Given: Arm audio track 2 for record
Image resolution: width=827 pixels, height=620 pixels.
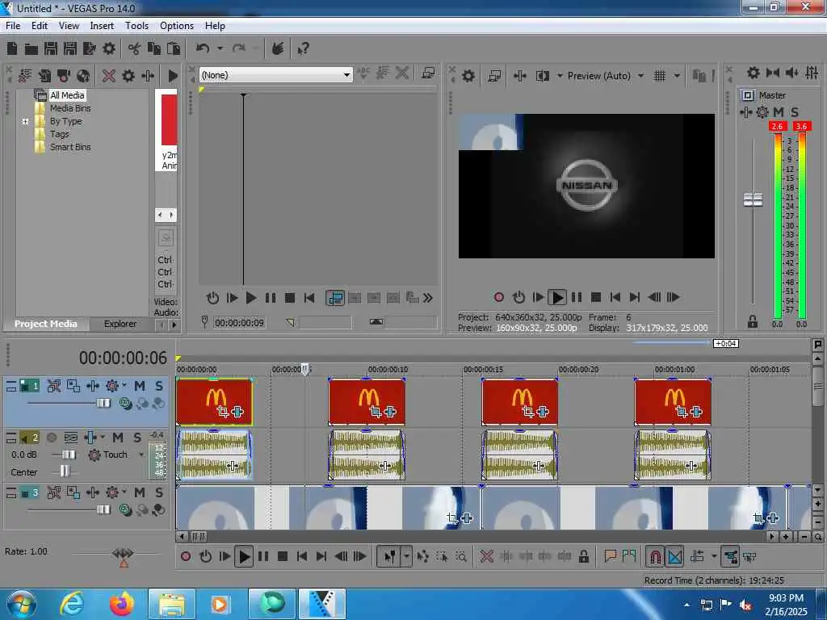Looking at the screenshot, I should tap(51, 438).
